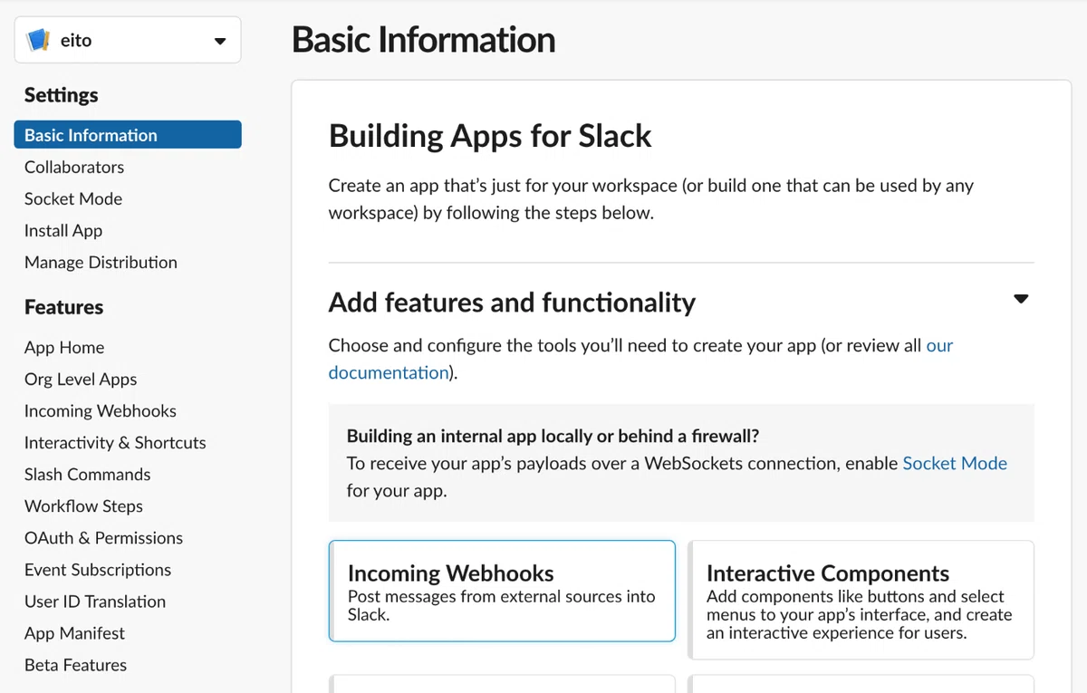The width and height of the screenshot is (1087, 693).
Task: Open App Manifest page
Action: pos(74,632)
